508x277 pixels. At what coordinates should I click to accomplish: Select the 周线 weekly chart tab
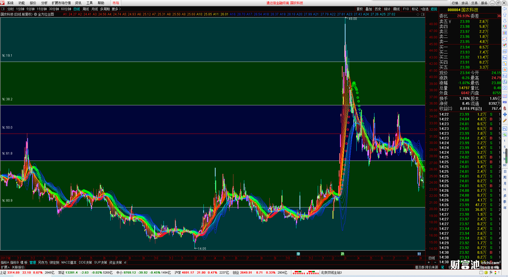point(86,9)
